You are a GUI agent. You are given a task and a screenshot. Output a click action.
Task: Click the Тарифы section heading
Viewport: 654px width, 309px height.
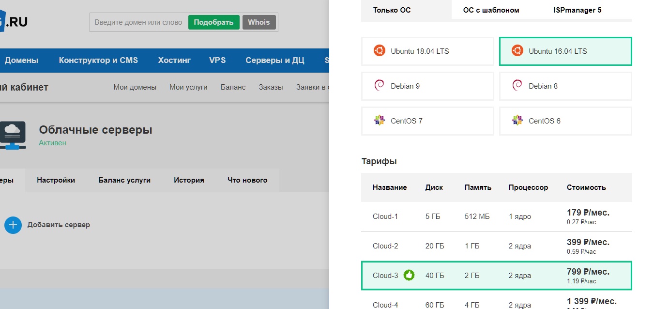[379, 161]
